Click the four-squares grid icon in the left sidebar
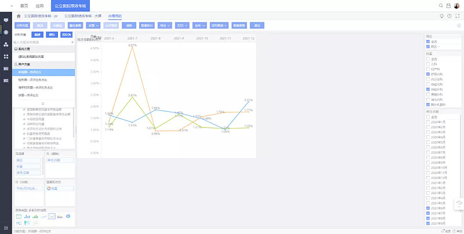The width and height of the screenshot is (464, 234). click(6, 56)
